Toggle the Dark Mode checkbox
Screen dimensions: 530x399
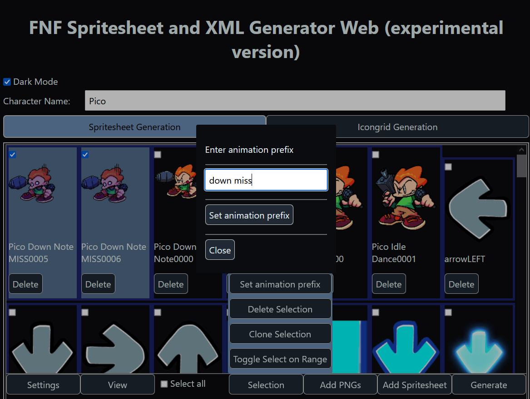click(x=7, y=82)
